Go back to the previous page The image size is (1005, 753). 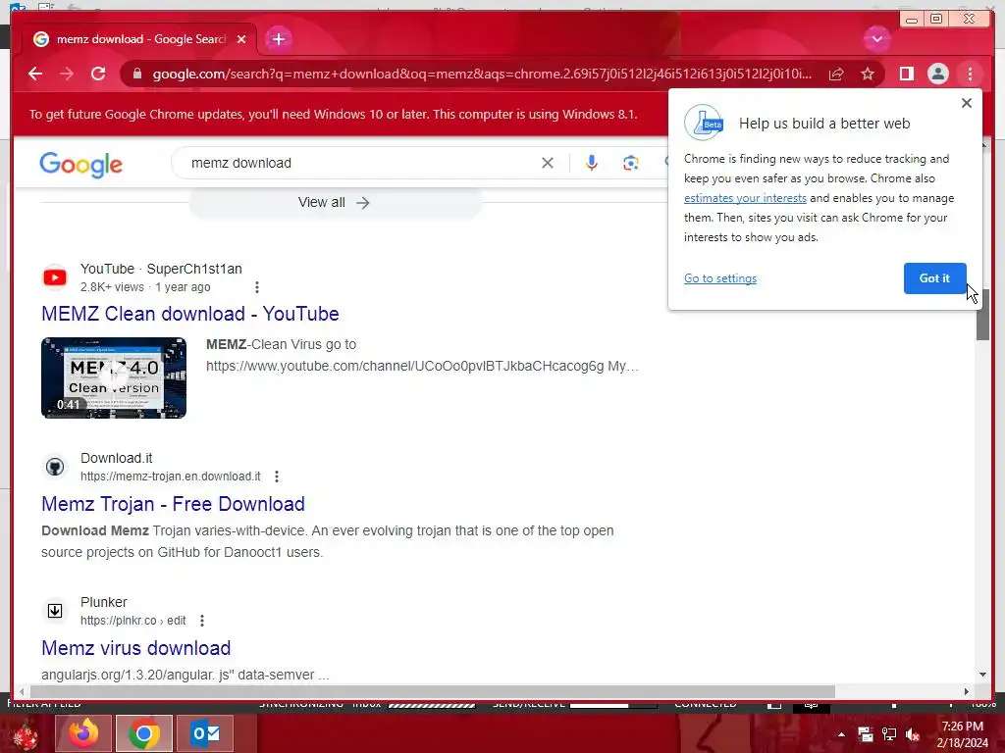[35, 74]
